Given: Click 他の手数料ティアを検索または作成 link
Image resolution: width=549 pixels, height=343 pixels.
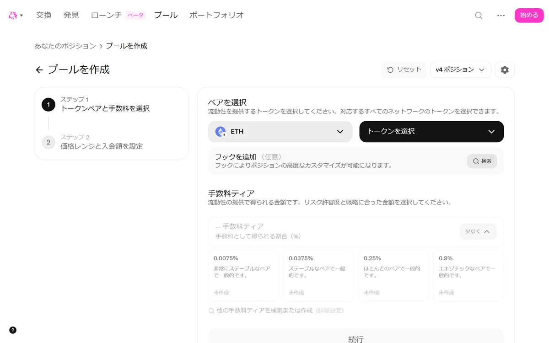Looking at the screenshot, I should 276,311.
